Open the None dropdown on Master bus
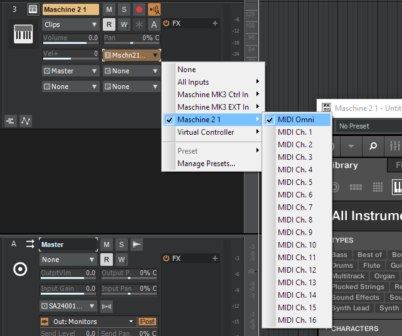 tap(68, 260)
